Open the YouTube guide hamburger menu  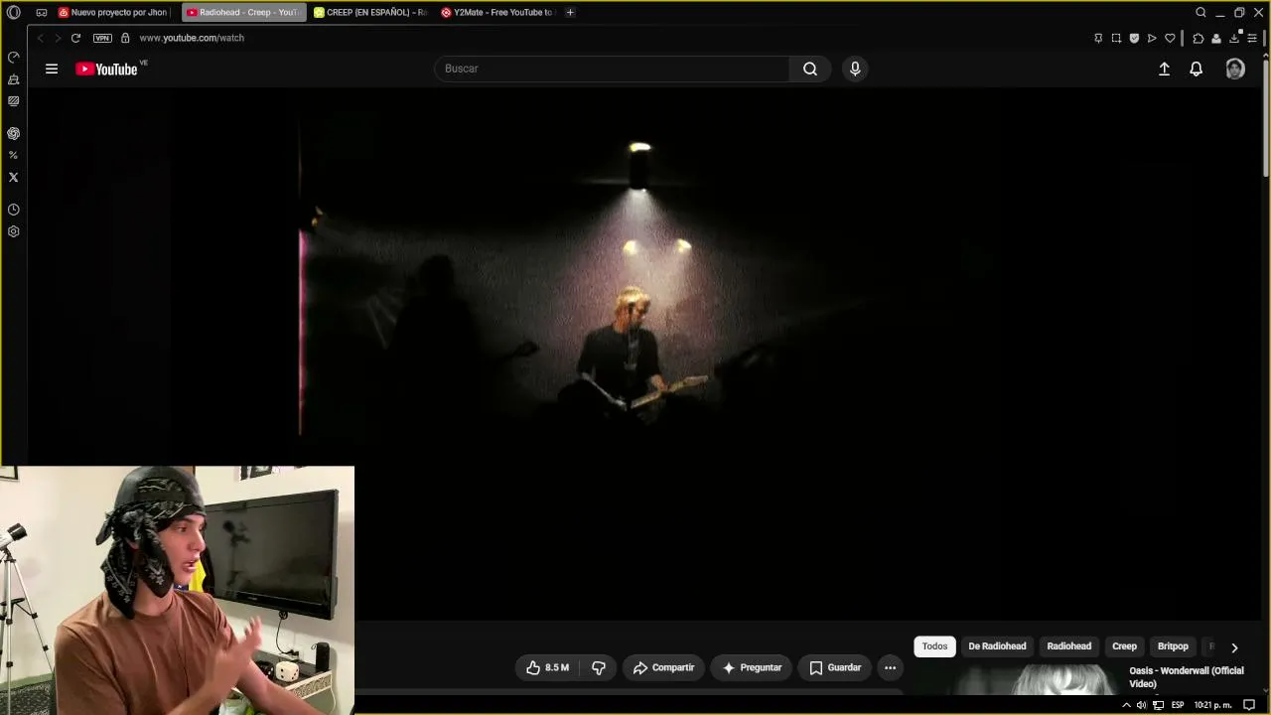coord(52,69)
